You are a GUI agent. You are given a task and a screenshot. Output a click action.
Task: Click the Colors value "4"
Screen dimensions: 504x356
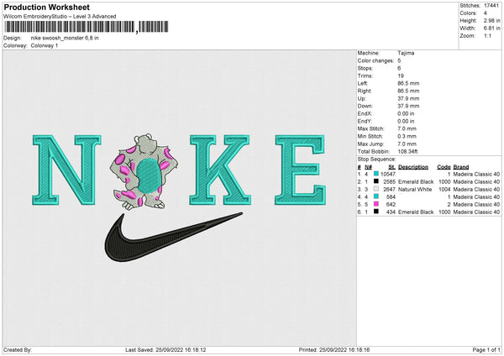(486, 13)
